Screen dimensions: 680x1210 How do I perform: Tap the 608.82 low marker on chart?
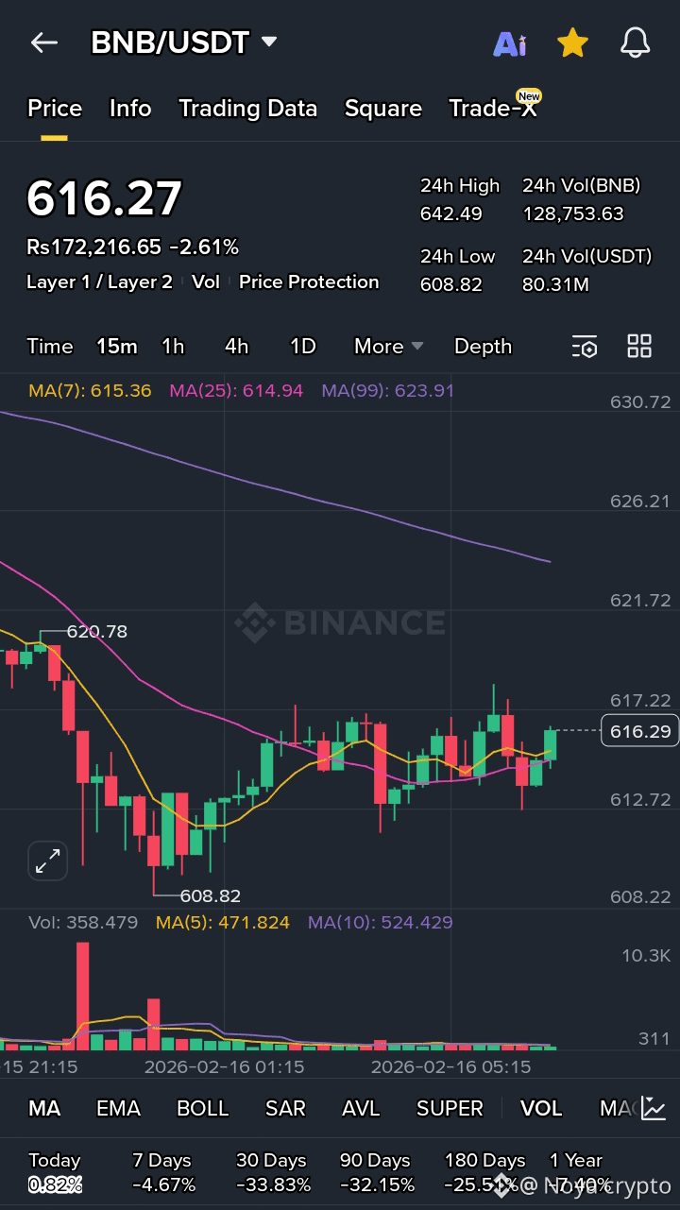tap(210, 895)
